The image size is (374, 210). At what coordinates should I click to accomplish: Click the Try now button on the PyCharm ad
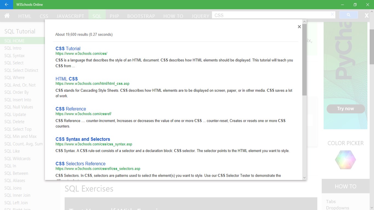[x=345, y=109]
